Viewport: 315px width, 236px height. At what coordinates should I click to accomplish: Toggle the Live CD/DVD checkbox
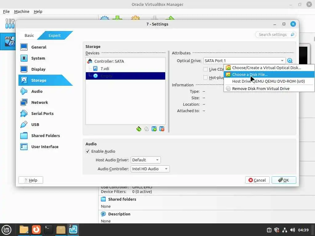click(x=205, y=69)
